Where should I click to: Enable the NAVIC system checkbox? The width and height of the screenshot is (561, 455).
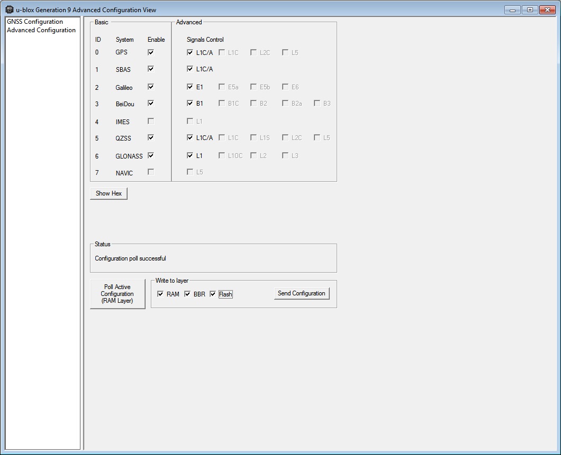[x=151, y=172]
